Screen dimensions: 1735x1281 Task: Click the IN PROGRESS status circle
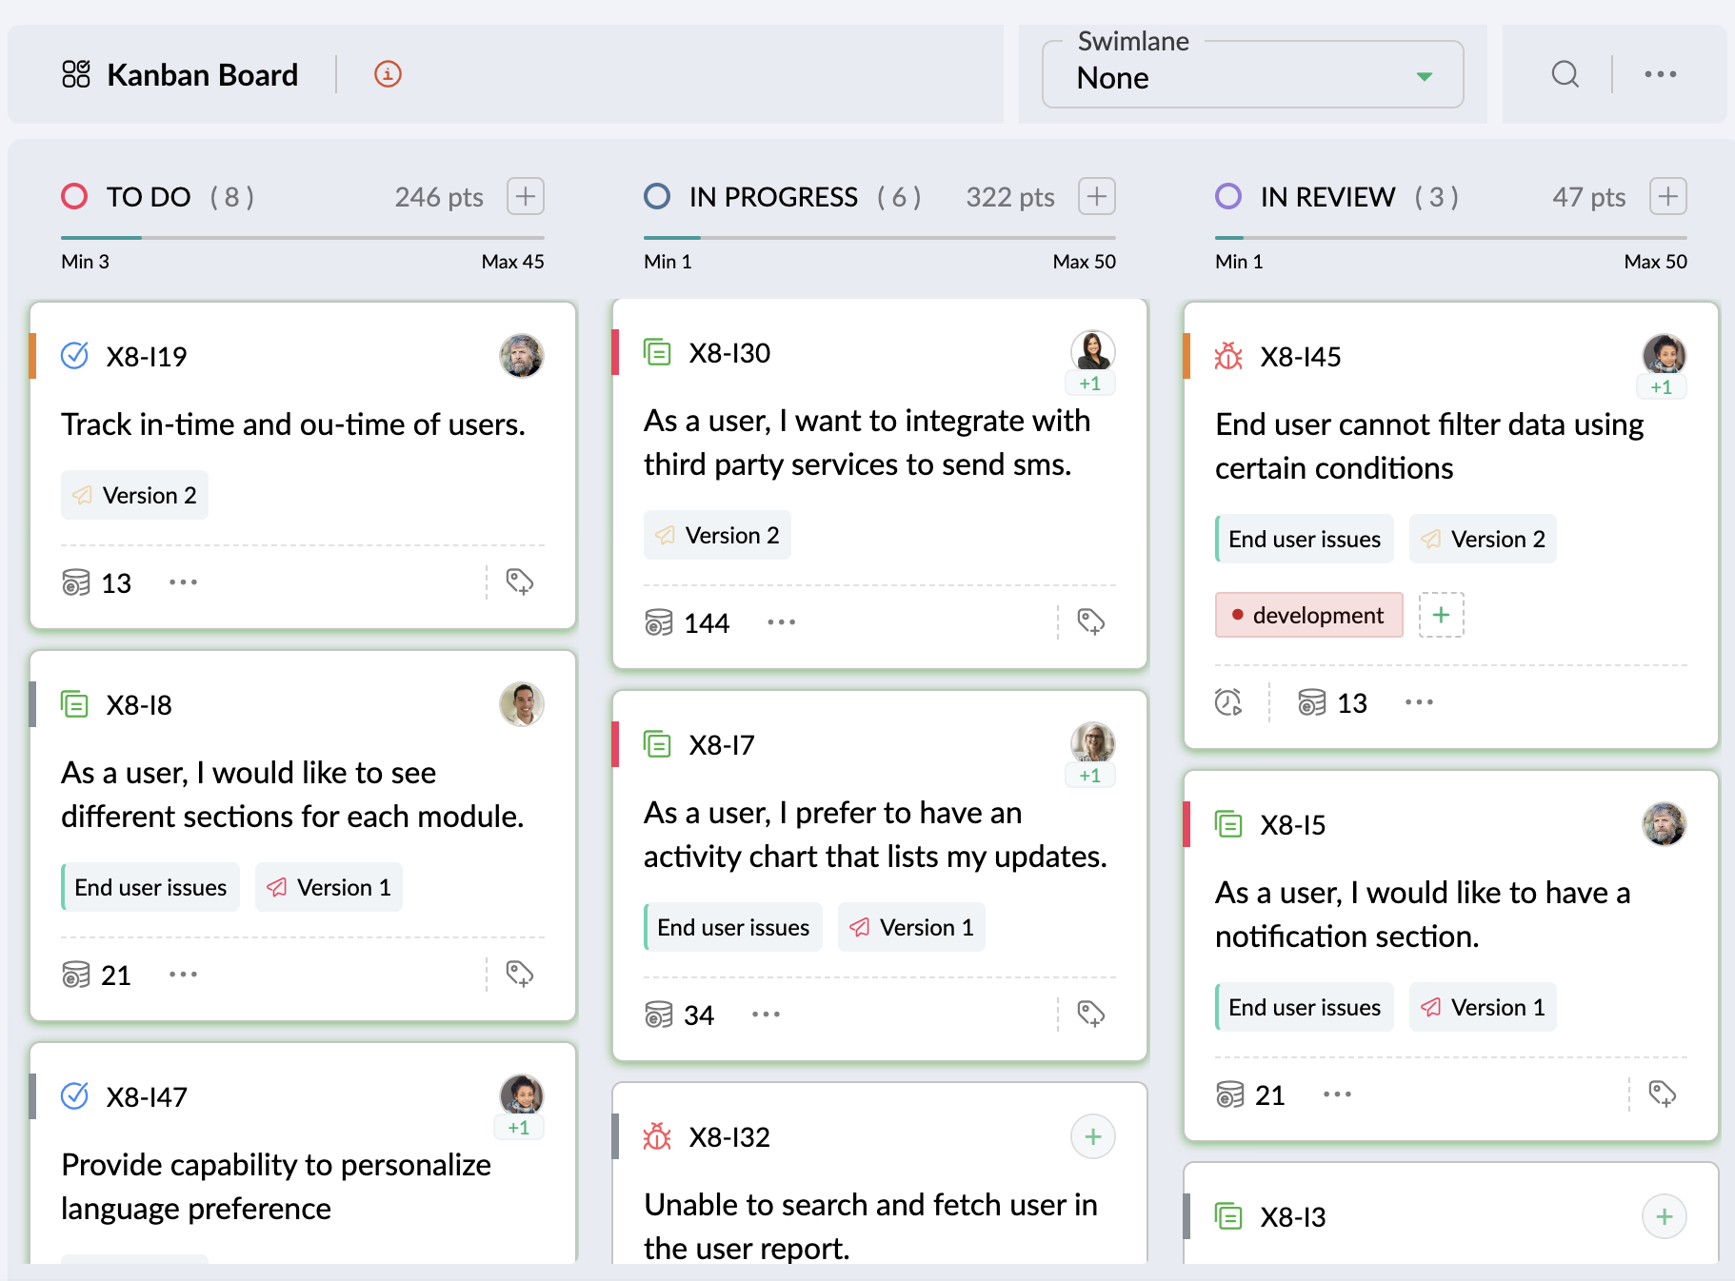click(657, 196)
